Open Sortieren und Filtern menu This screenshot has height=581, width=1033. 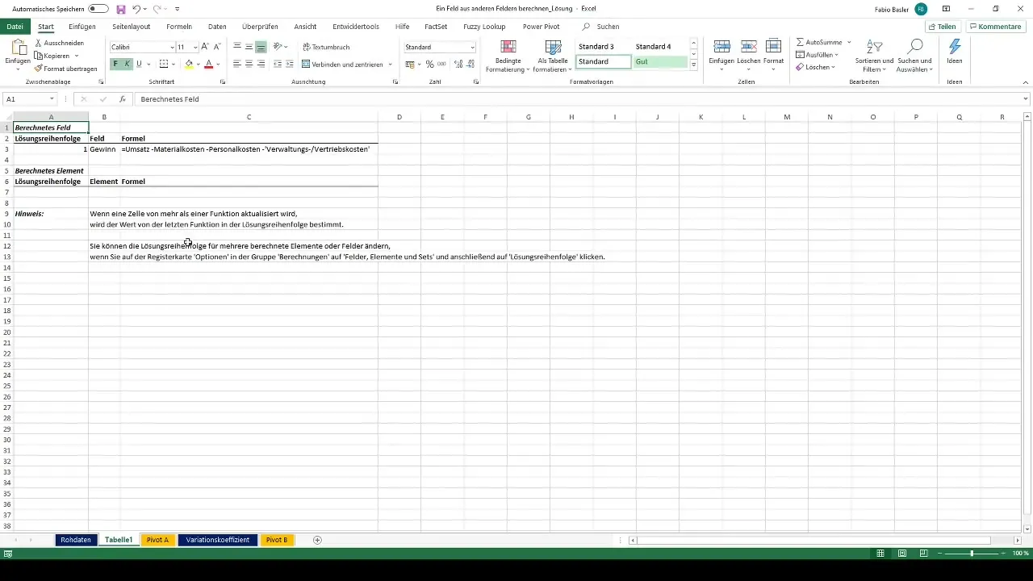[x=874, y=56]
